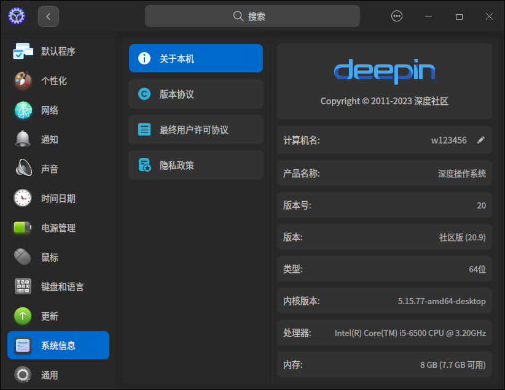Open the three-dot main menu icon
Screen dimensions: 505x390
click(x=396, y=16)
